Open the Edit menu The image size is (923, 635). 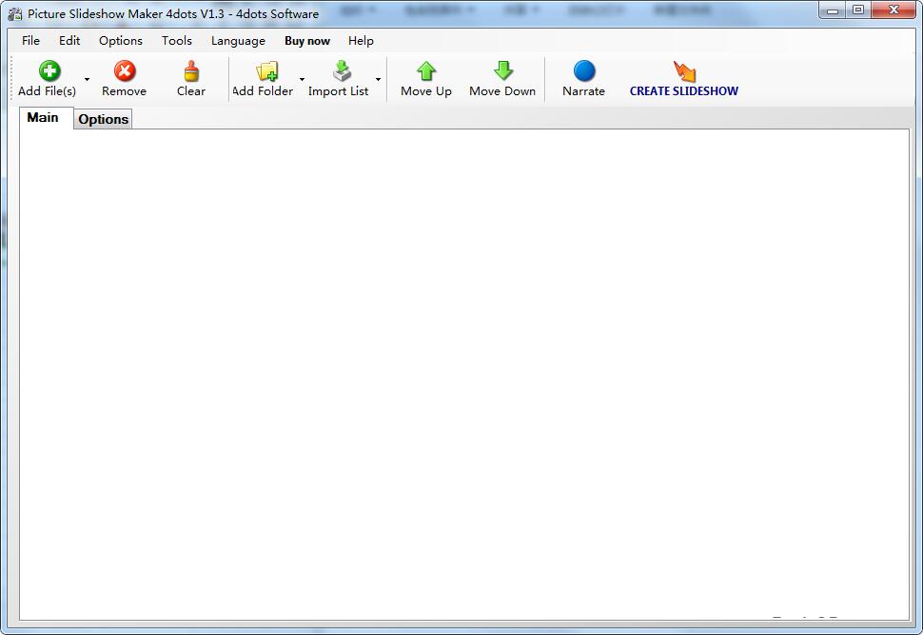(x=68, y=41)
